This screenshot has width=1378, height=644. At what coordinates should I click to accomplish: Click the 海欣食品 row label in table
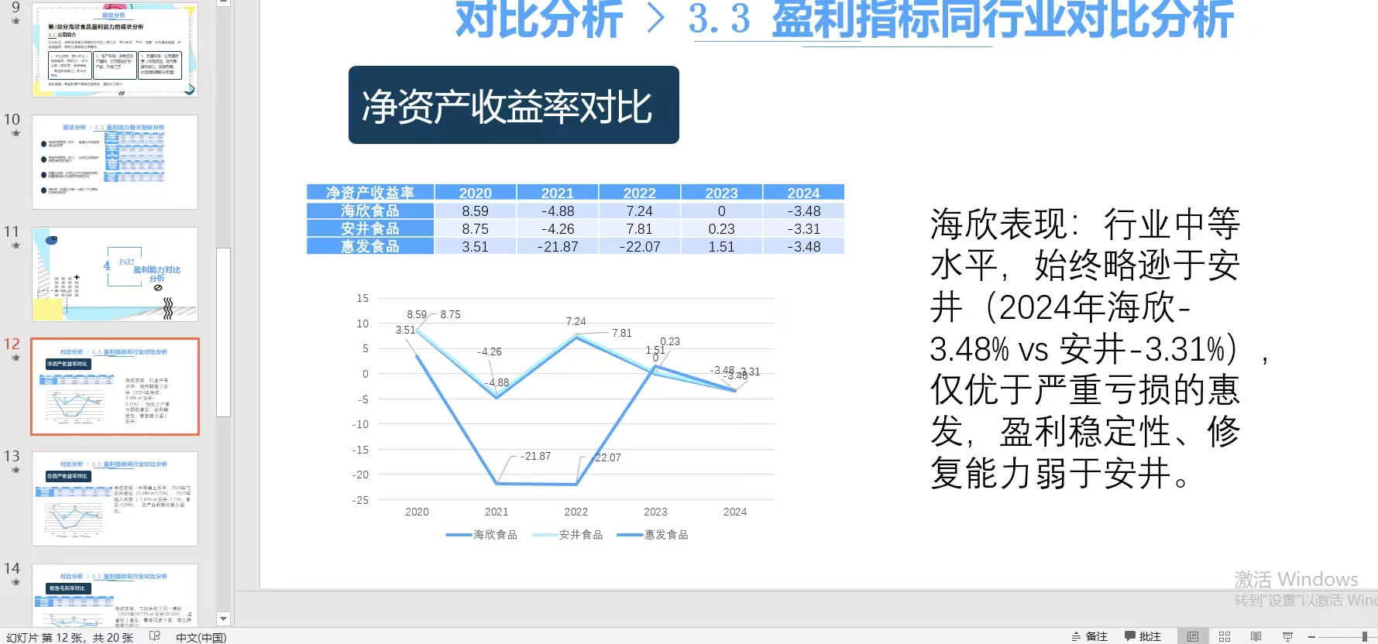click(x=370, y=211)
